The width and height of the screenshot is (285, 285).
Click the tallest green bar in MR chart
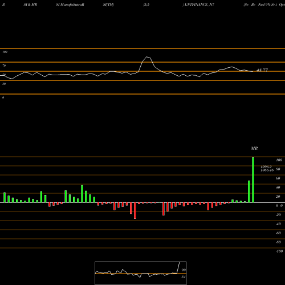tap(253, 180)
